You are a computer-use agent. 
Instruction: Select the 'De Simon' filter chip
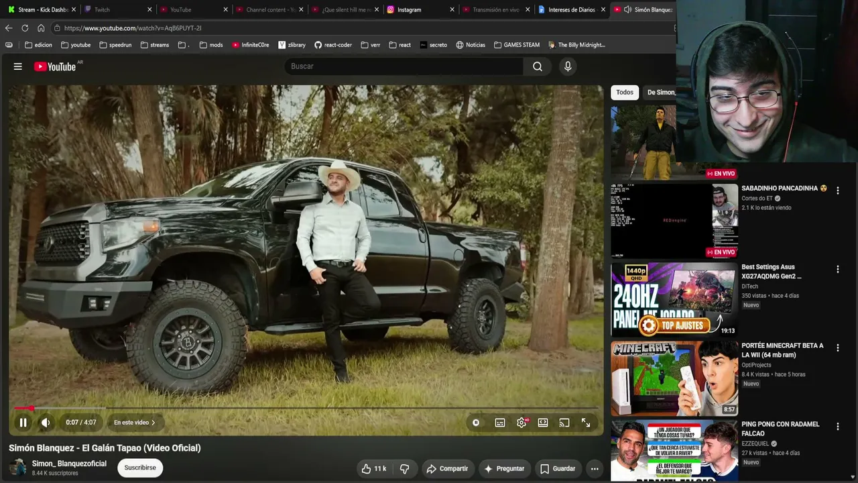point(660,93)
